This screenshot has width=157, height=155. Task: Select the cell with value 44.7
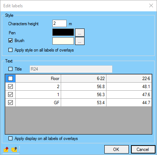click(x=129, y=103)
